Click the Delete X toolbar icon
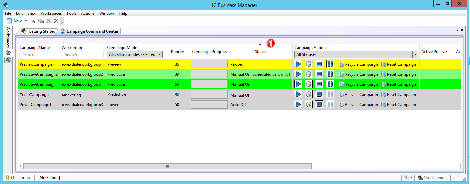 pos(56,21)
